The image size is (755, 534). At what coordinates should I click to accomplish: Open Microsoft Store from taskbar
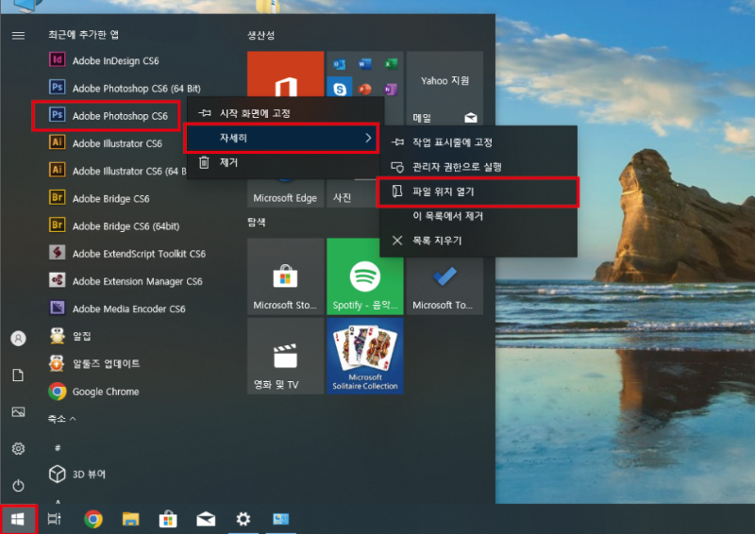tap(168, 519)
